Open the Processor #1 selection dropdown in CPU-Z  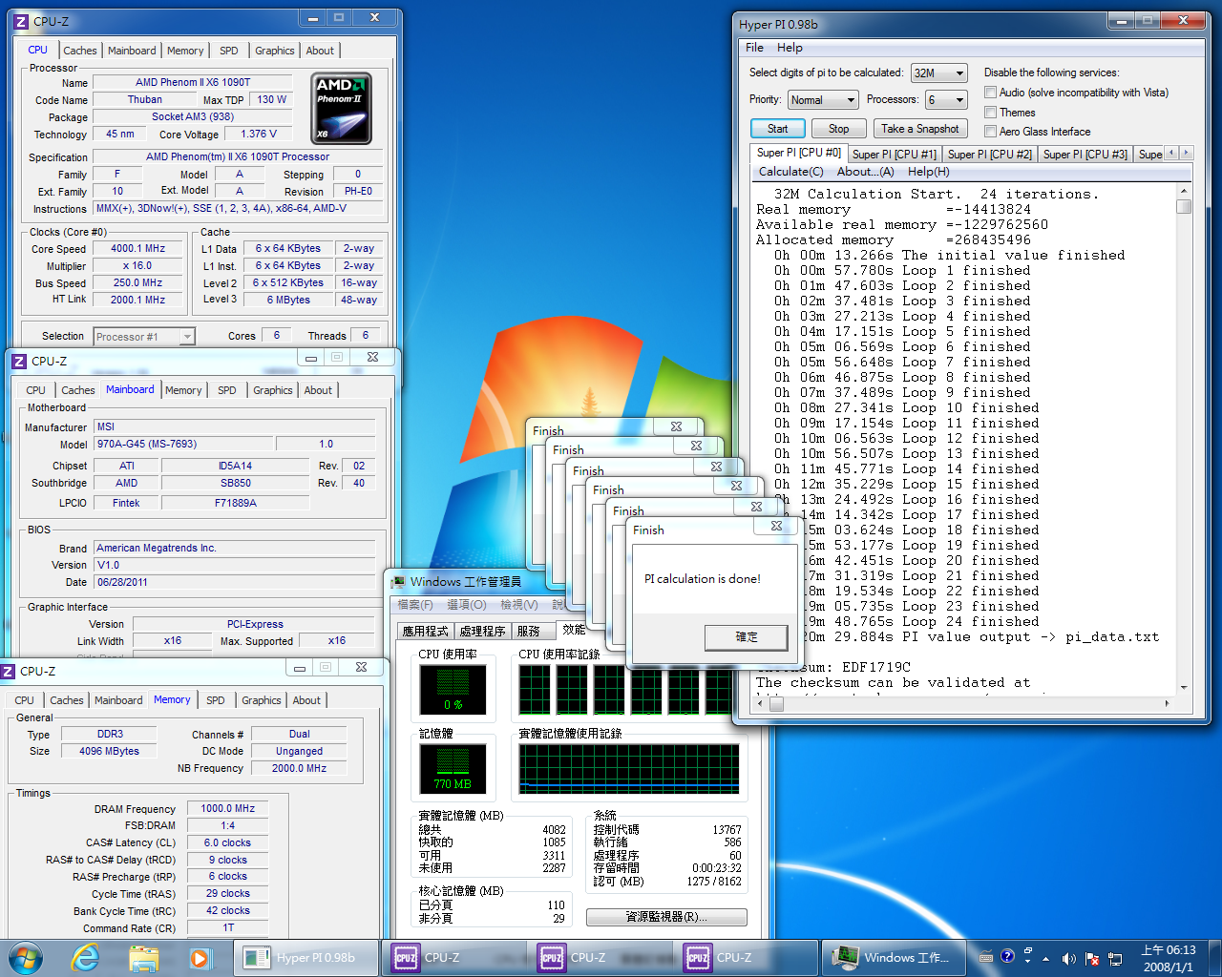[x=144, y=337]
